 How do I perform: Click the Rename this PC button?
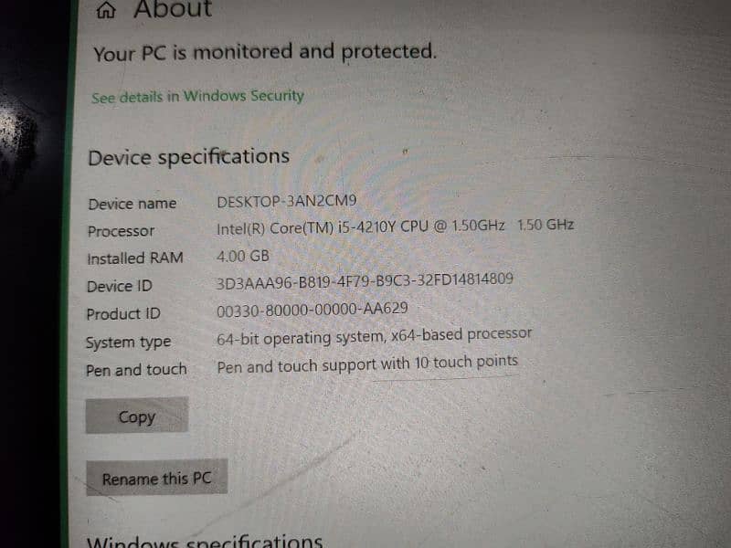click(x=157, y=478)
